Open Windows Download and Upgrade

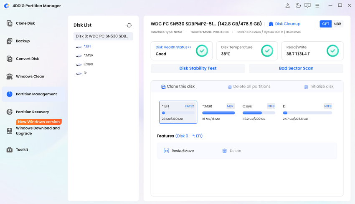pyautogui.click(x=38, y=131)
